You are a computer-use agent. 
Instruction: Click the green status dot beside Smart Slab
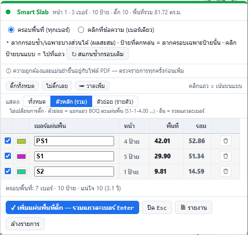8,12
